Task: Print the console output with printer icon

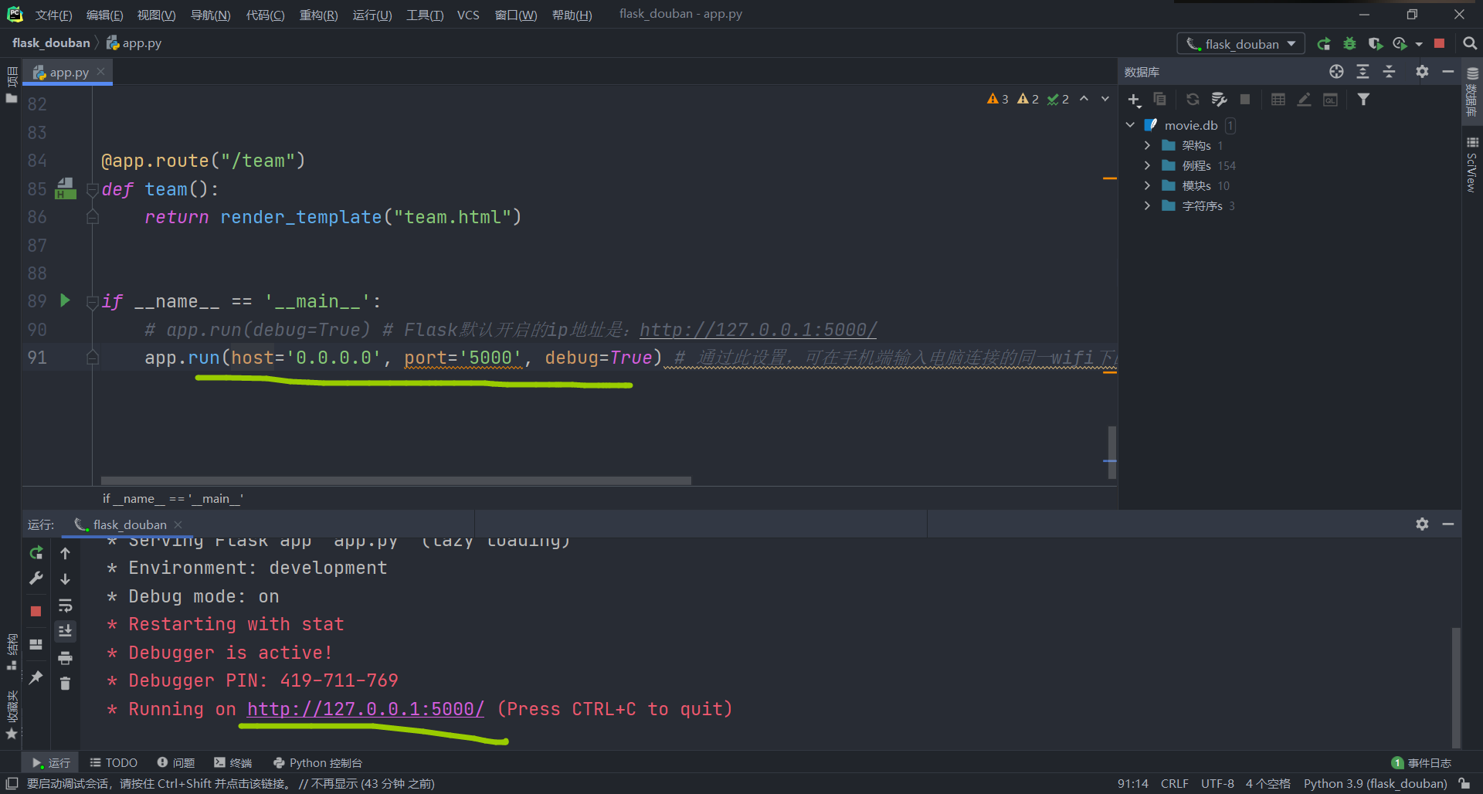Action: click(x=65, y=658)
